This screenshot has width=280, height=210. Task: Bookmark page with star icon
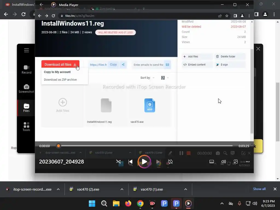coord(227,16)
